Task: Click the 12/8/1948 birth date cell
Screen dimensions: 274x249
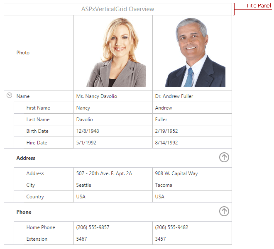Action: 113,131
